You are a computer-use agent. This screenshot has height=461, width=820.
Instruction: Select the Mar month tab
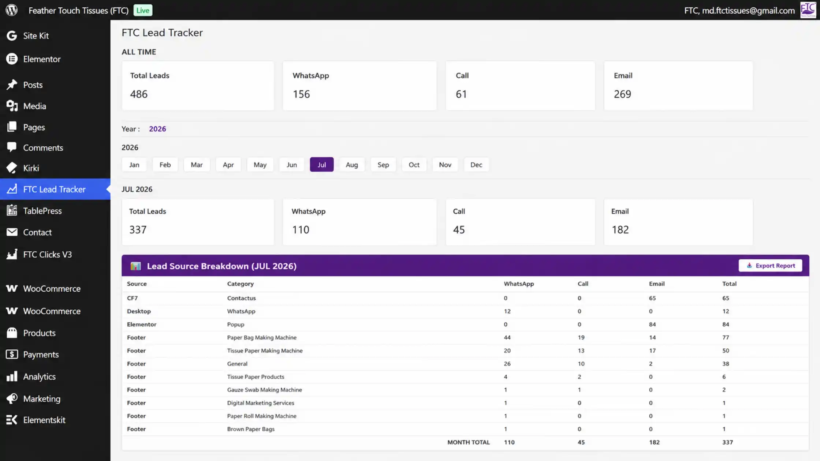197,165
